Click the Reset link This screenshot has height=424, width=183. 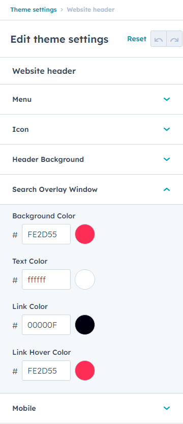pyautogui.click(x=137, y=39)
